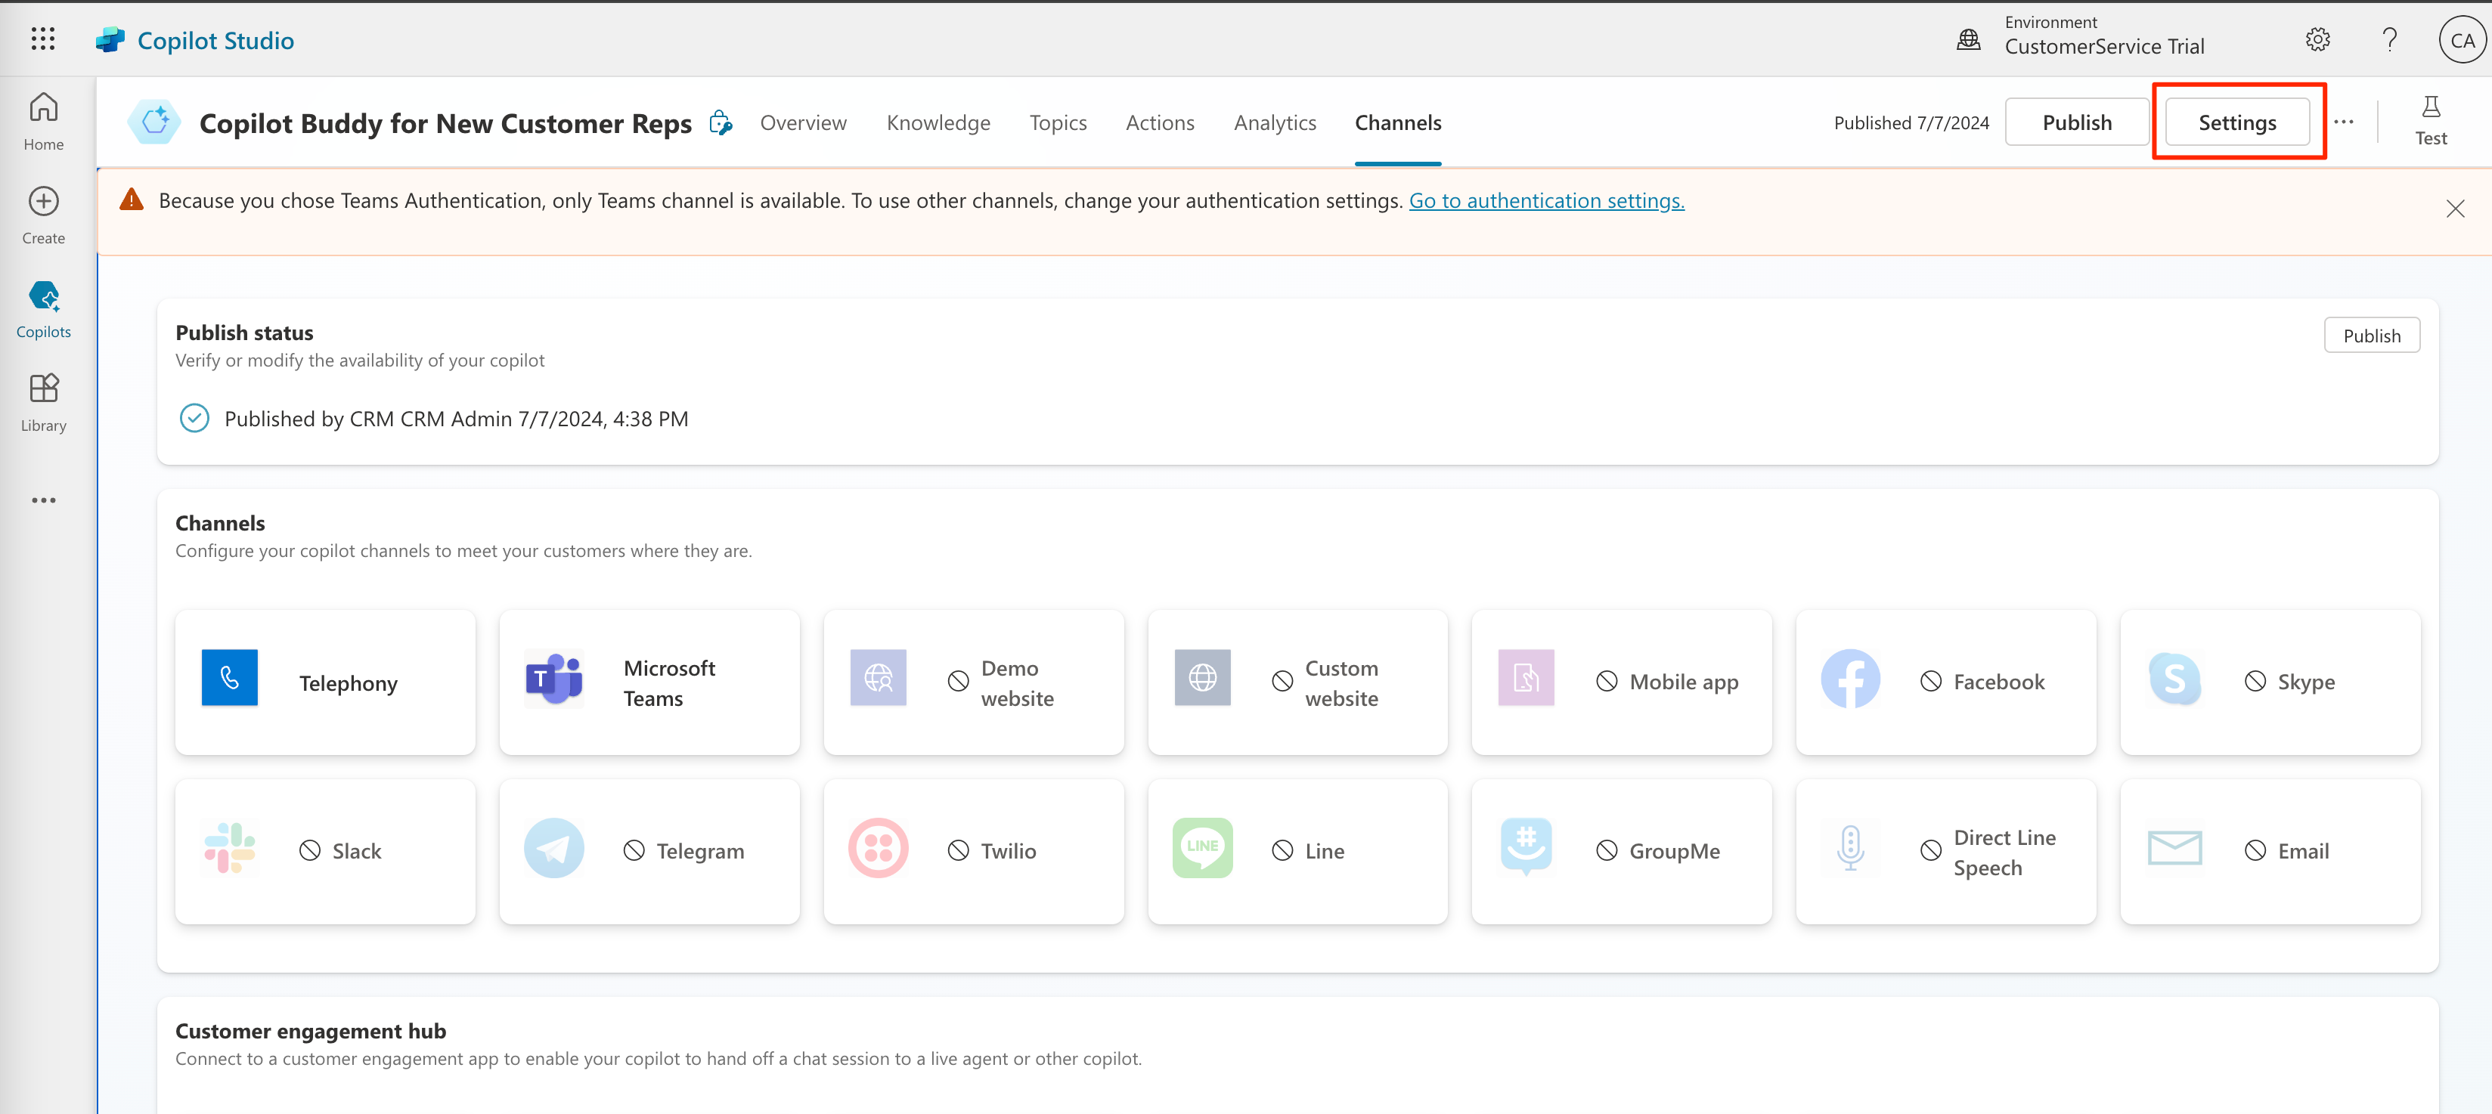Open Copilot Studio help

[2389, 39]
